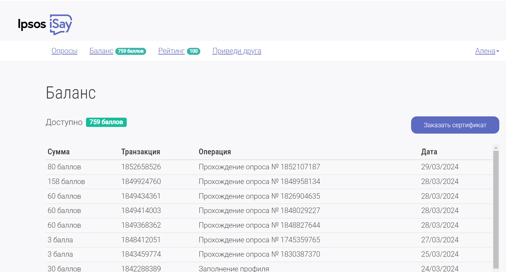Image resolution: width=506 pixels, height=272 pixels.
Task: Click the Транзакция column header
Action: [x=140, y=152]
